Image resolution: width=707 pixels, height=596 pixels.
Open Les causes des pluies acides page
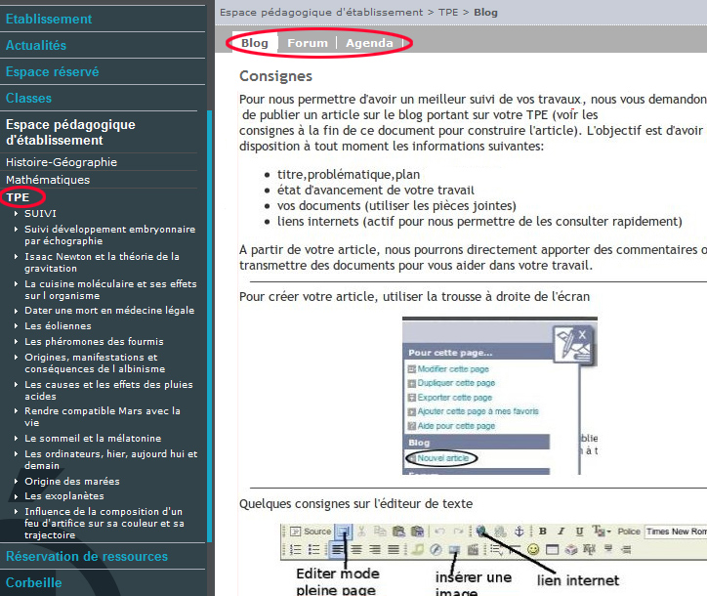[108, 390]
